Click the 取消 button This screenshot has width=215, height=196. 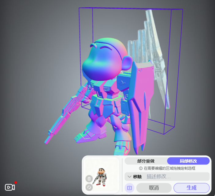coord(154,188)
